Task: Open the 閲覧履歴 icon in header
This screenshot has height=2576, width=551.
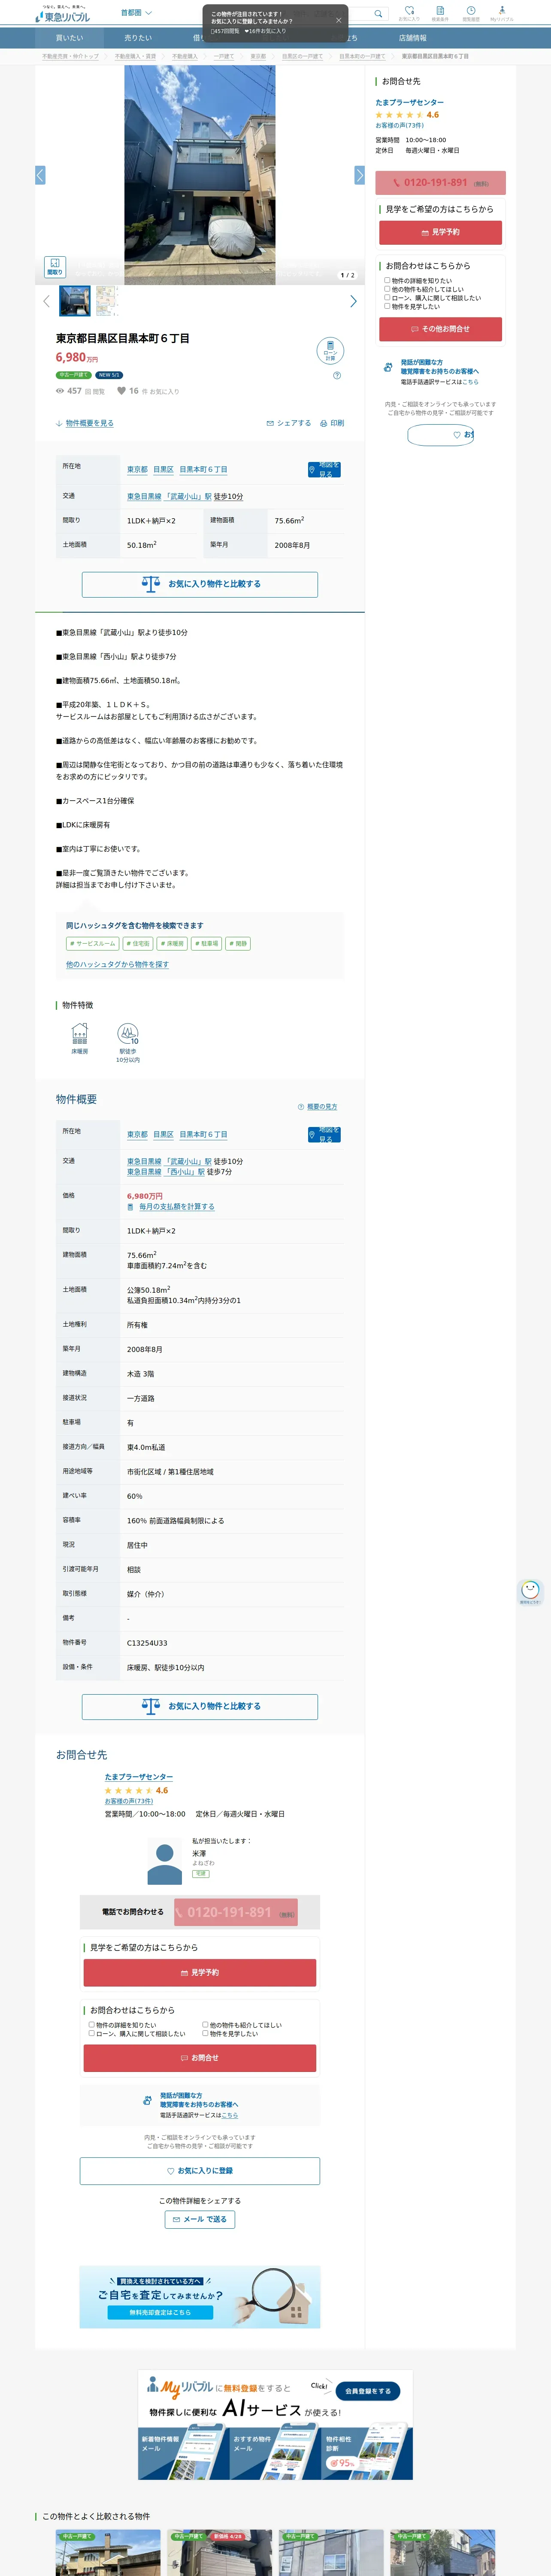Action: [471, 13]
